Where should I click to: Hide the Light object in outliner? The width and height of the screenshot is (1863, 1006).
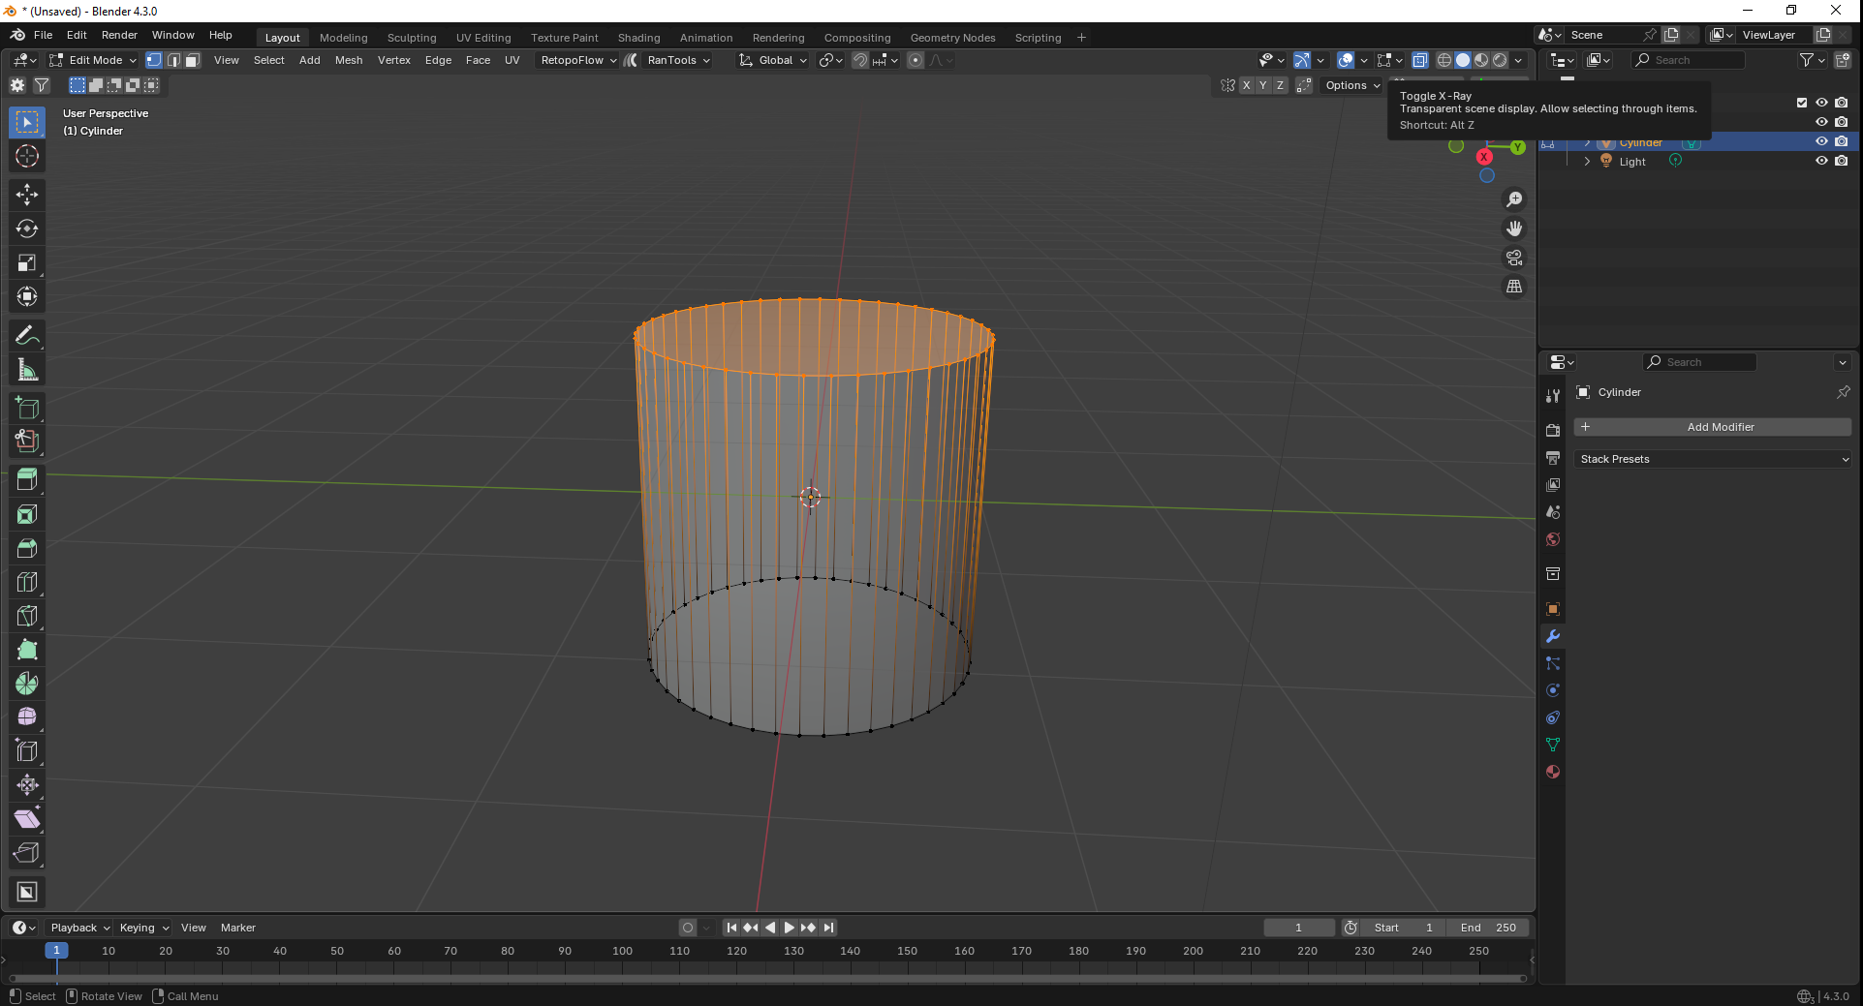pos(1821,161)
